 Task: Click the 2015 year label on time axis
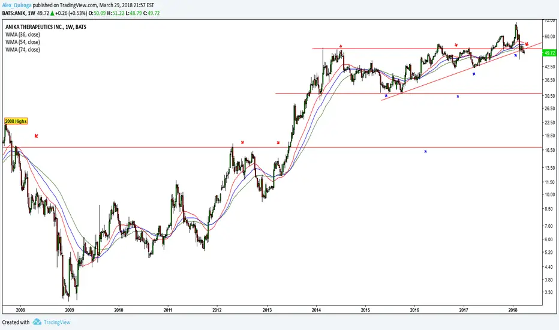(365, 310)
